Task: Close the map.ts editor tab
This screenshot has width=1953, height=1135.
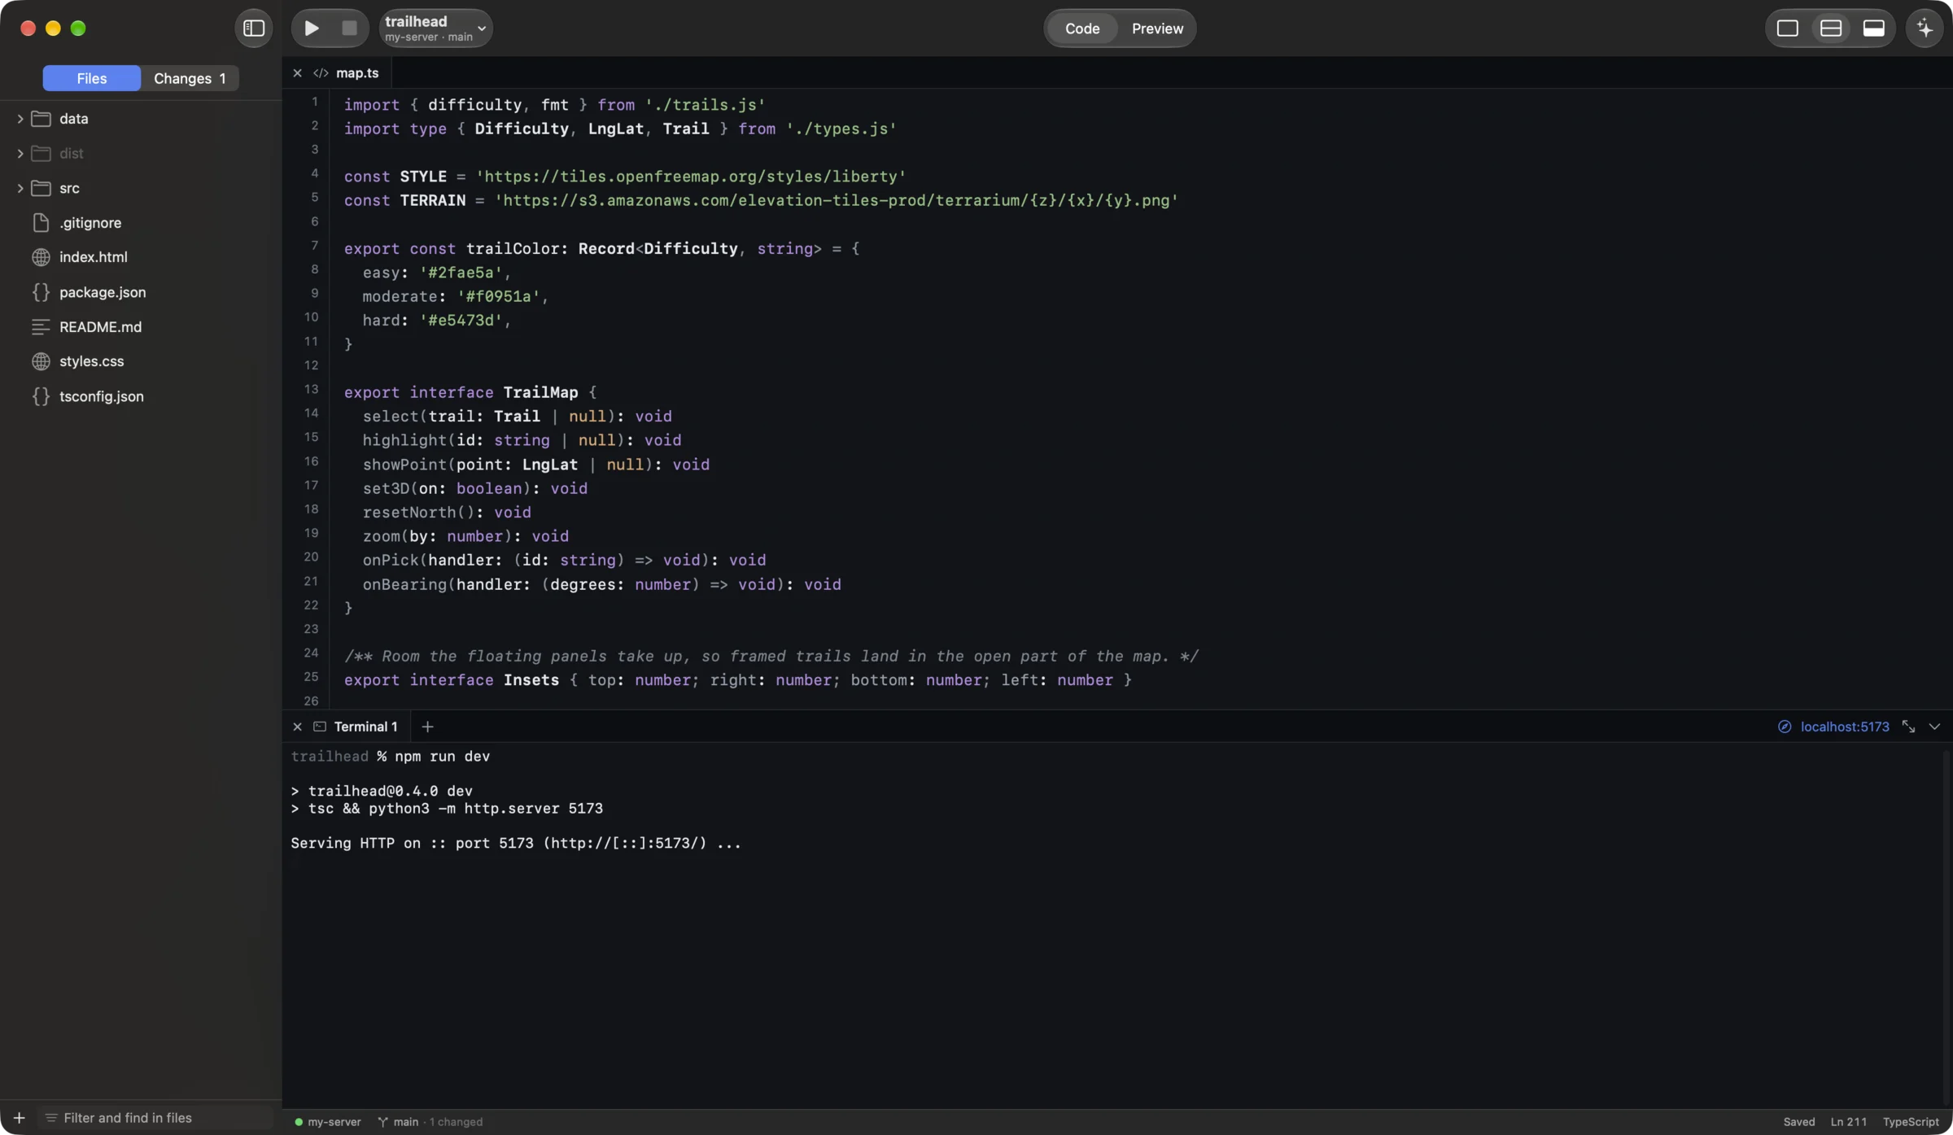Action: [x=297, y=73]
